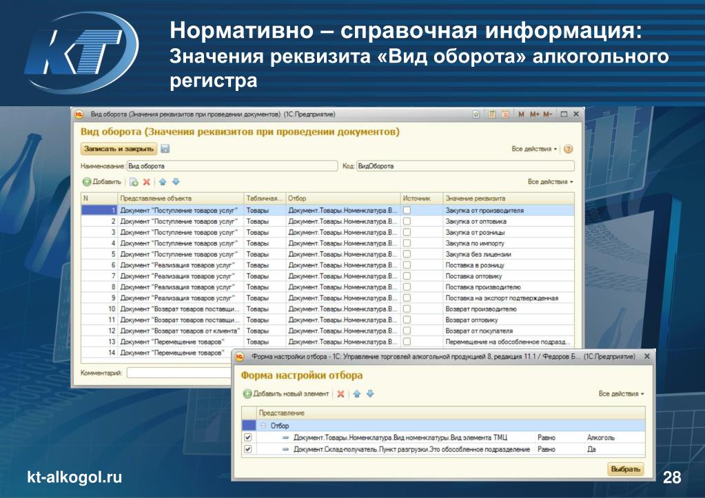Click the Источник column header

[x=421, y=198]
